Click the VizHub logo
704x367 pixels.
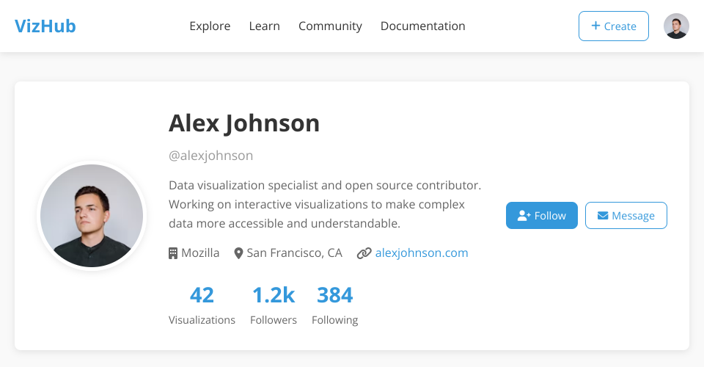45,26
